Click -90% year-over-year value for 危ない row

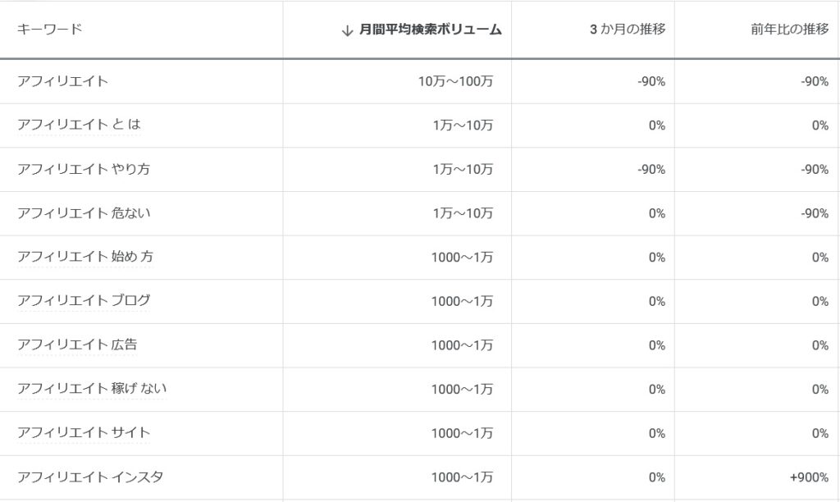[815, 213]
